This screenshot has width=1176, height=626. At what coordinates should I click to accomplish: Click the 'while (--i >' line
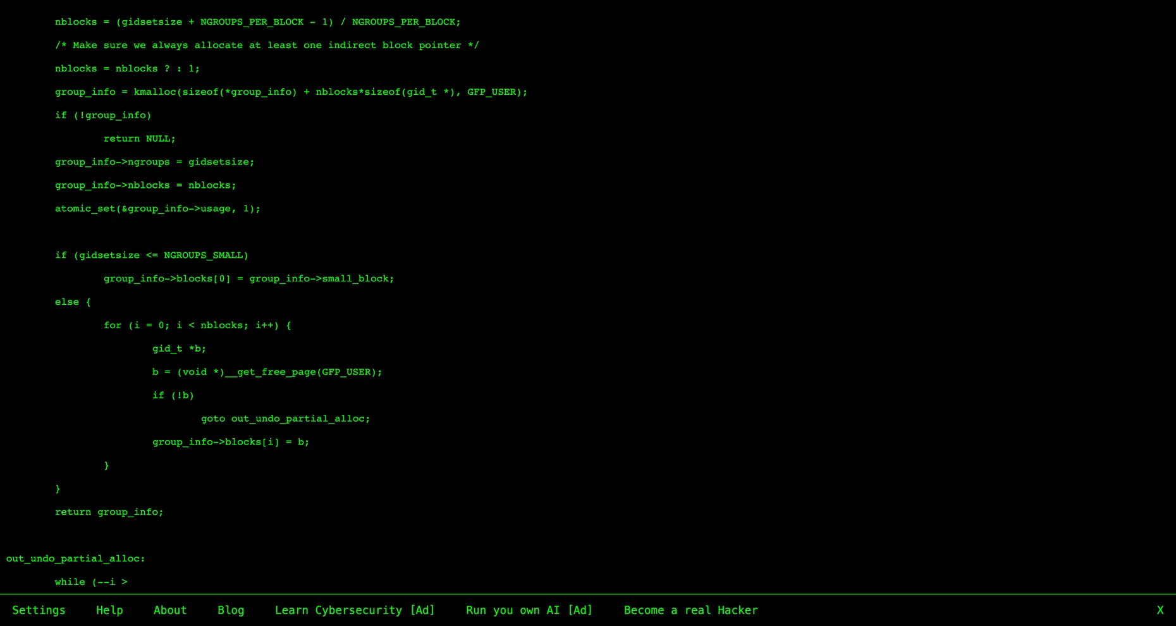[91, 582]
